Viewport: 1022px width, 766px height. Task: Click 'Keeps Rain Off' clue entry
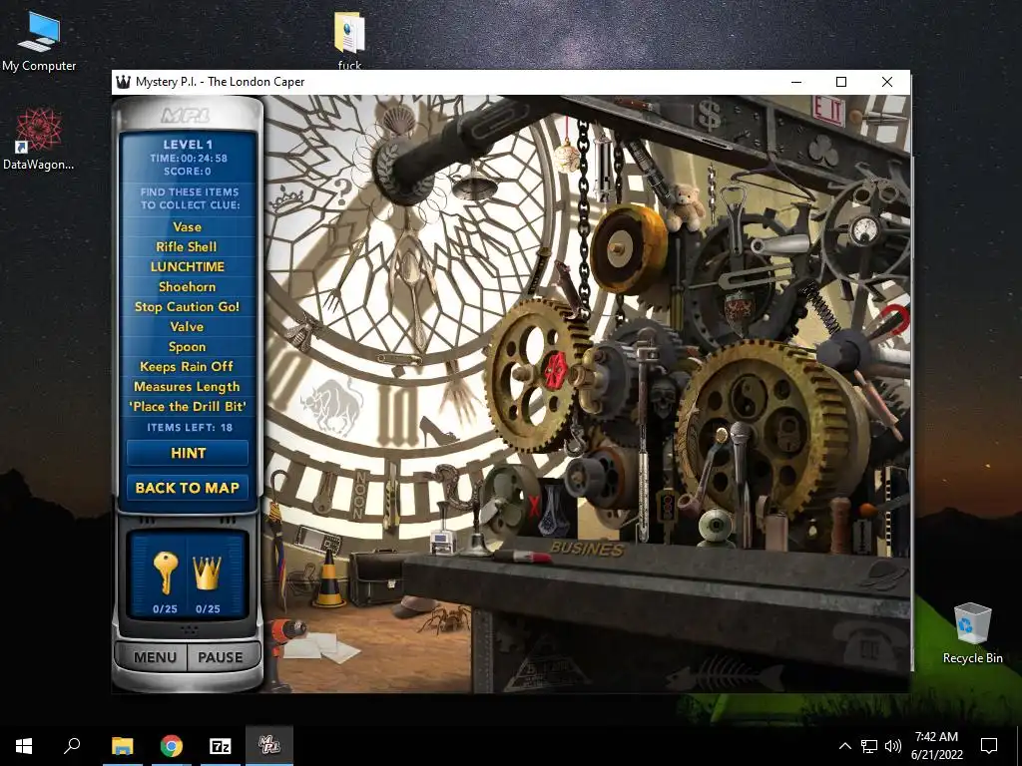tap(187, 367)
